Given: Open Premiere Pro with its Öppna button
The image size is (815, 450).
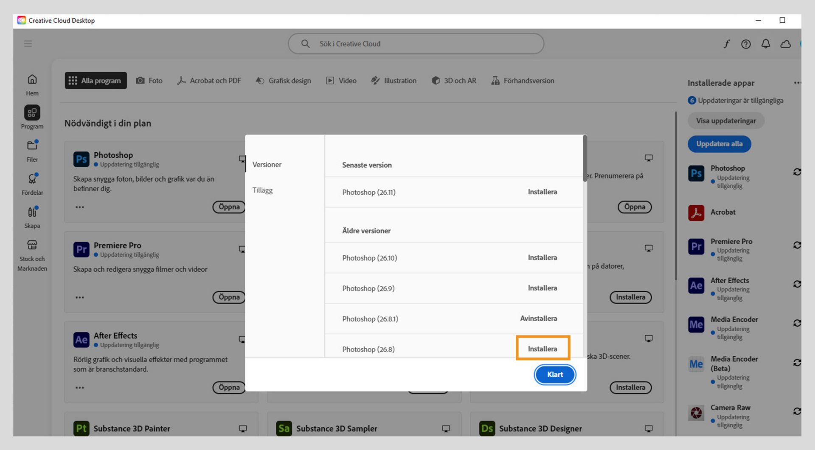Looking at the screenshot, I should point(229,297).
